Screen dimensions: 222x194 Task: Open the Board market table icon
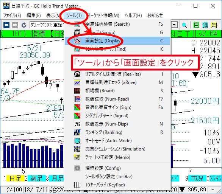[x=77, y=91]
